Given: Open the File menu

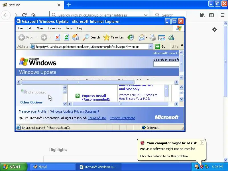Looking at the screenshot, I should [x=21, y=28].
